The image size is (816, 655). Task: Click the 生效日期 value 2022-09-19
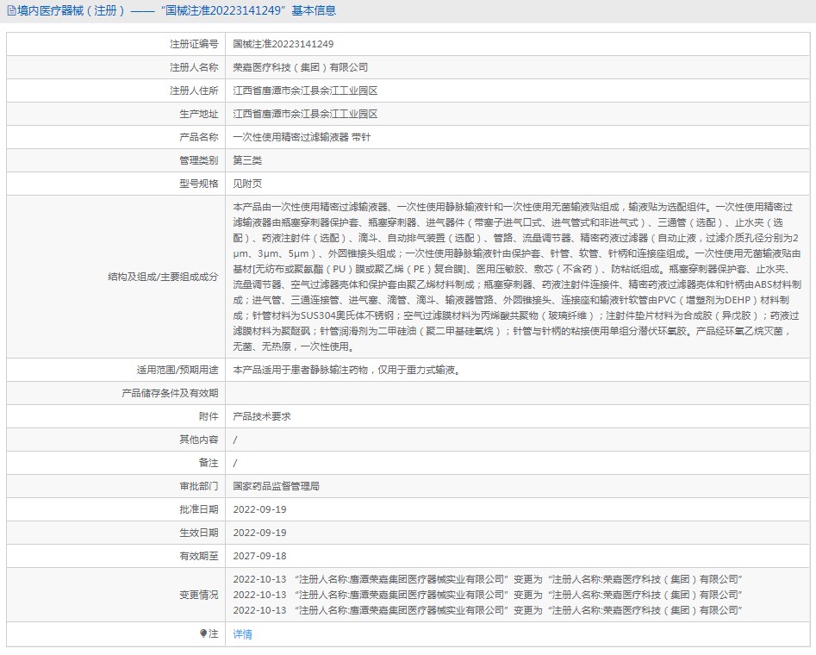(259, 533)
